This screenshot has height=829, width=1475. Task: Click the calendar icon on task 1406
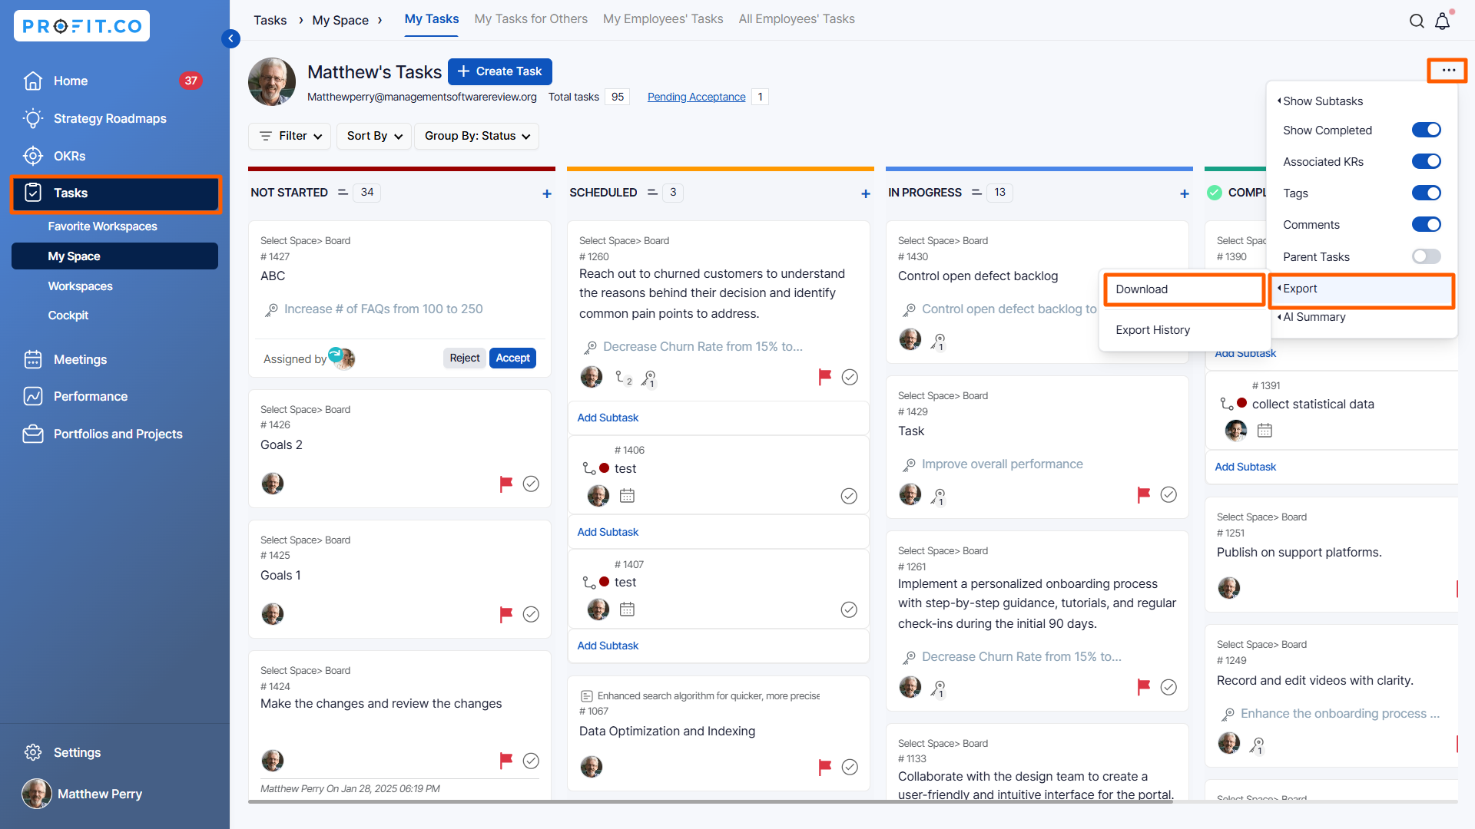point(627,496)
